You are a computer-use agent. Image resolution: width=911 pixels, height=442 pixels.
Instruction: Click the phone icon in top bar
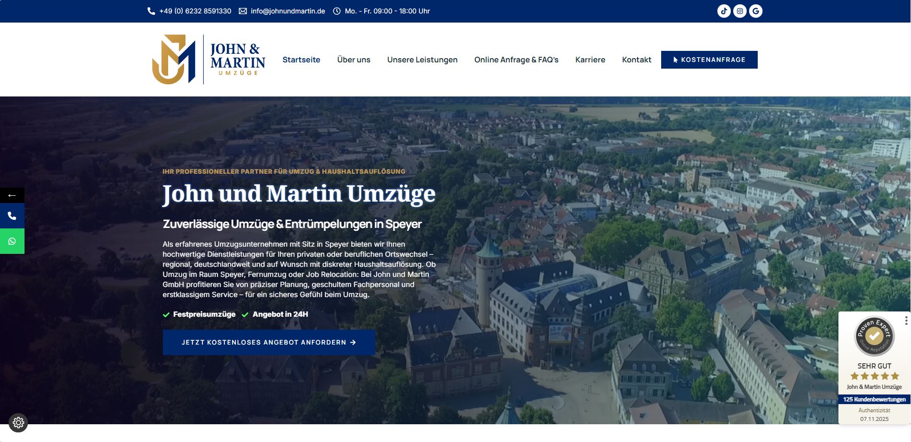point(151,11)
